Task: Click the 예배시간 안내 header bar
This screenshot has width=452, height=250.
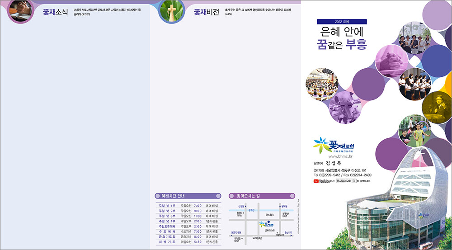Action: coord(187,196)
